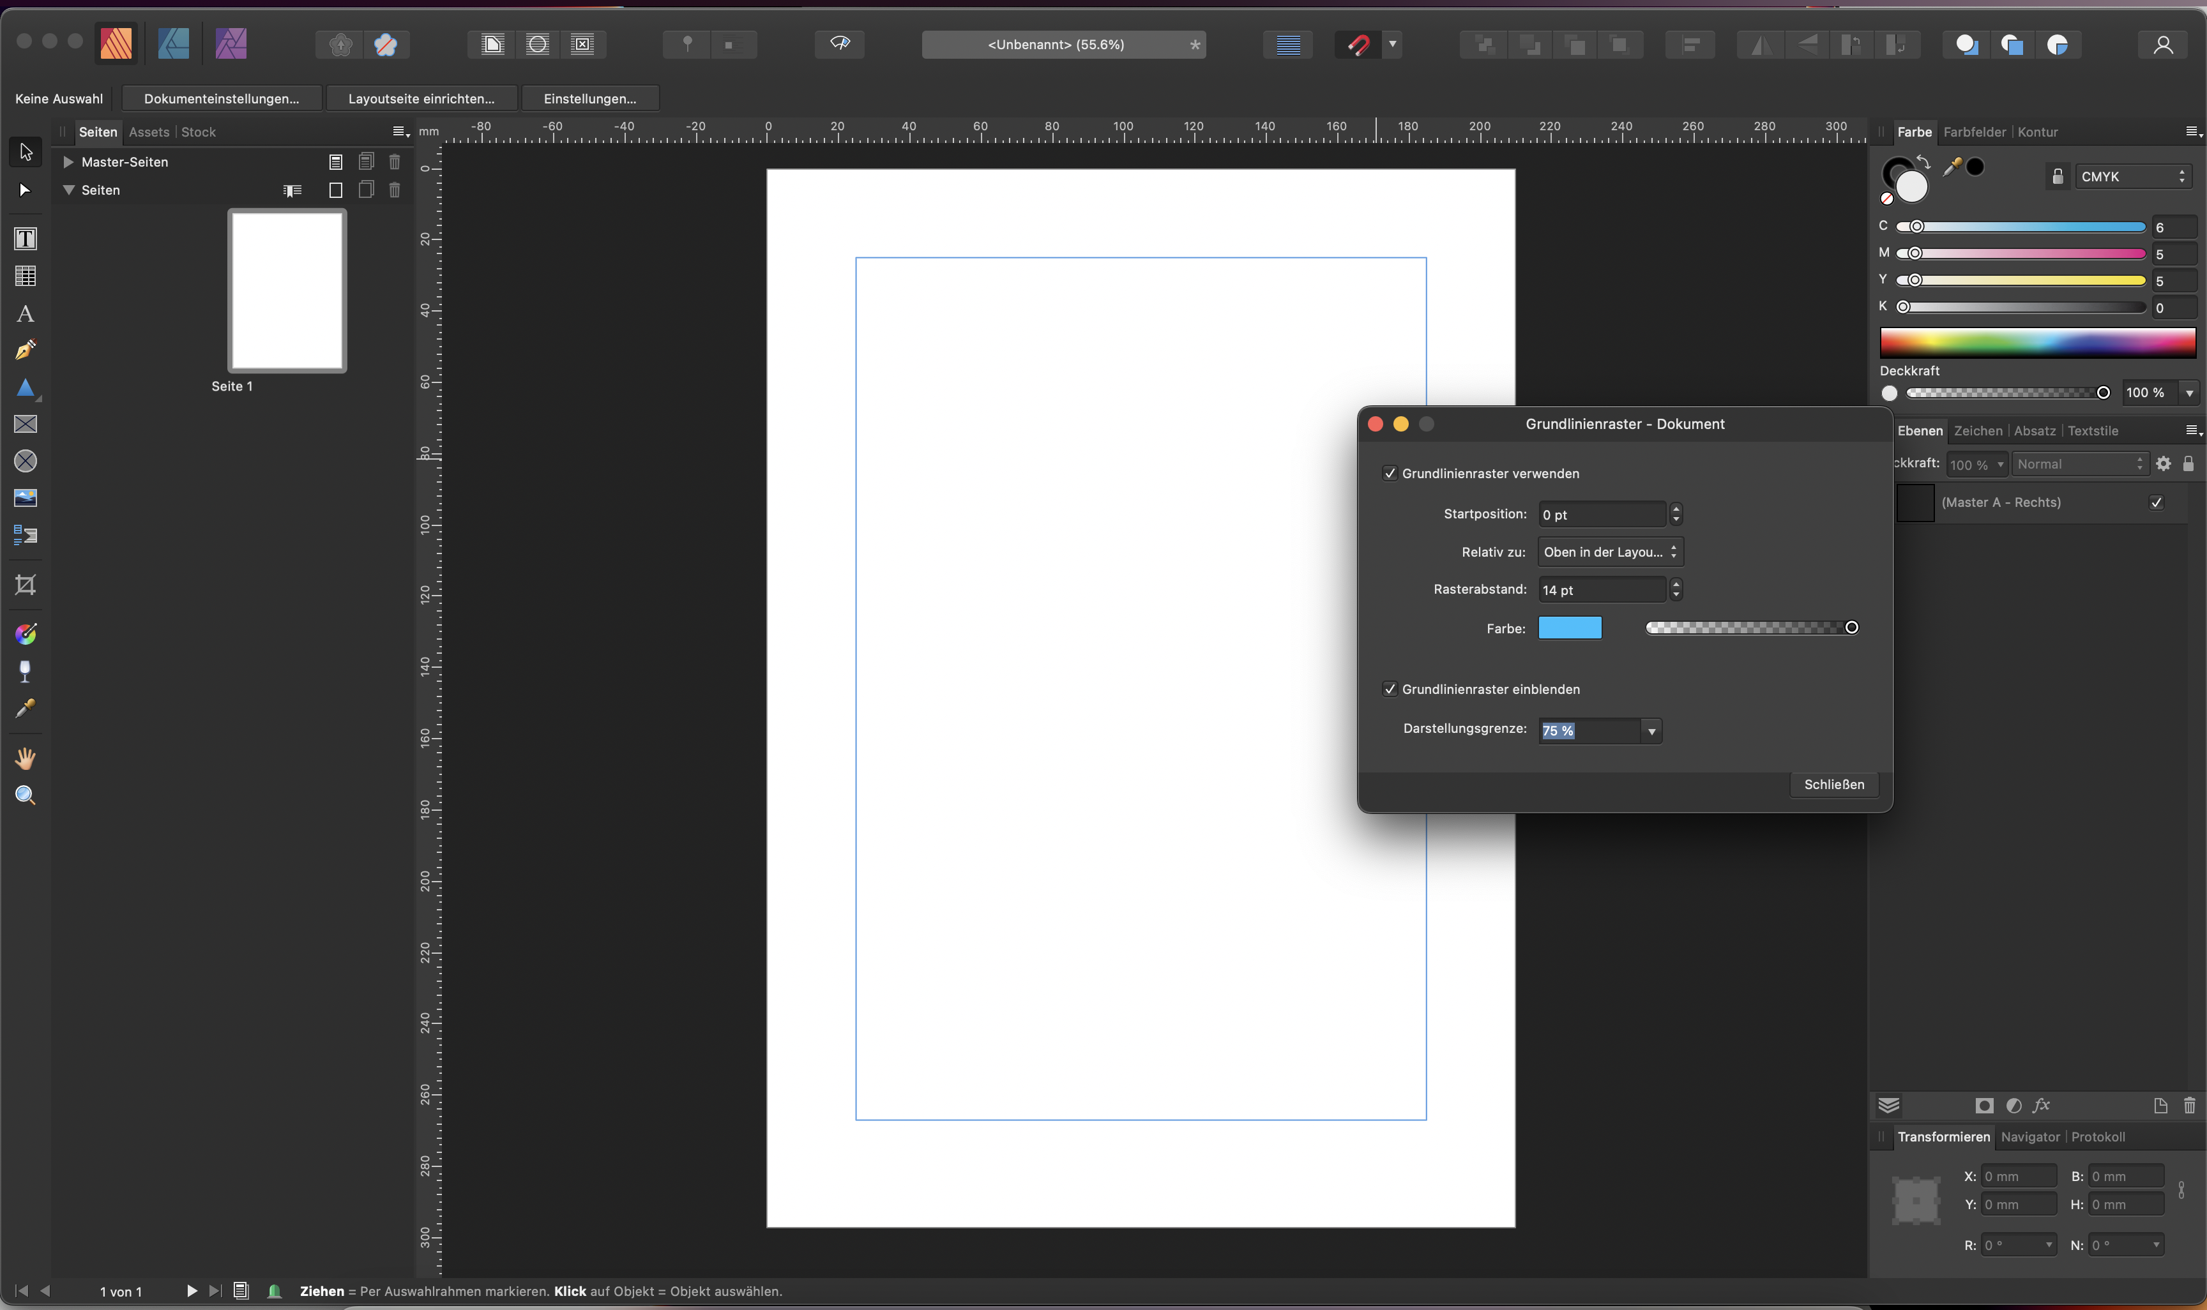Viewport: 2207px width, 1310px height.
Task: Toggle layer lock in Ebenen panel
Action: tap(2188, 463)
